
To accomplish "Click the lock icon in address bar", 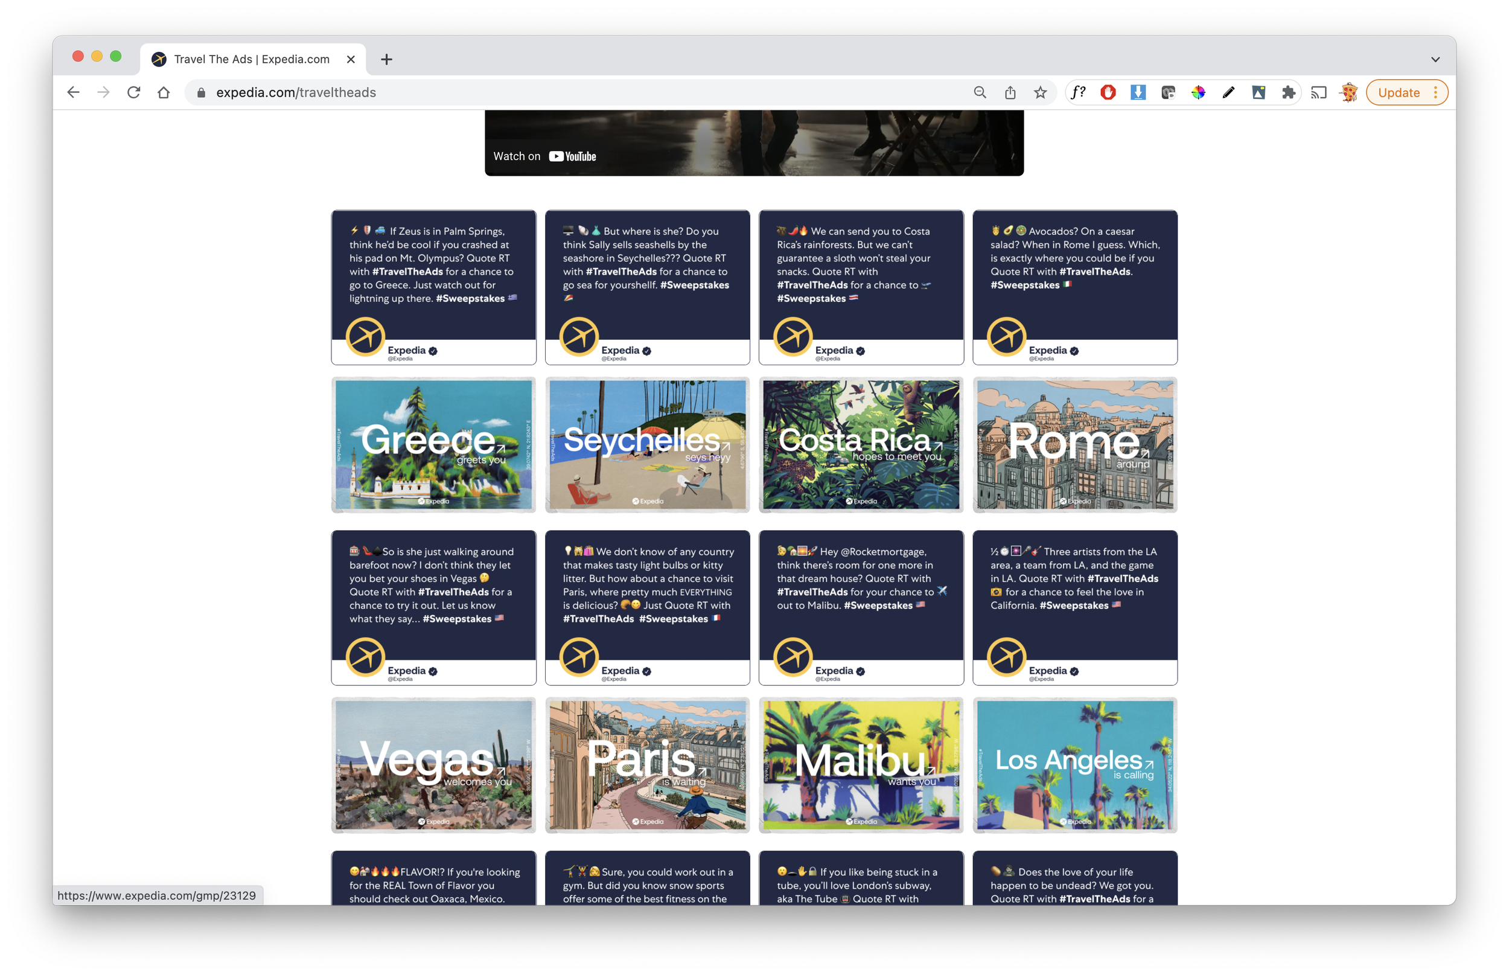I will (201, 92).
